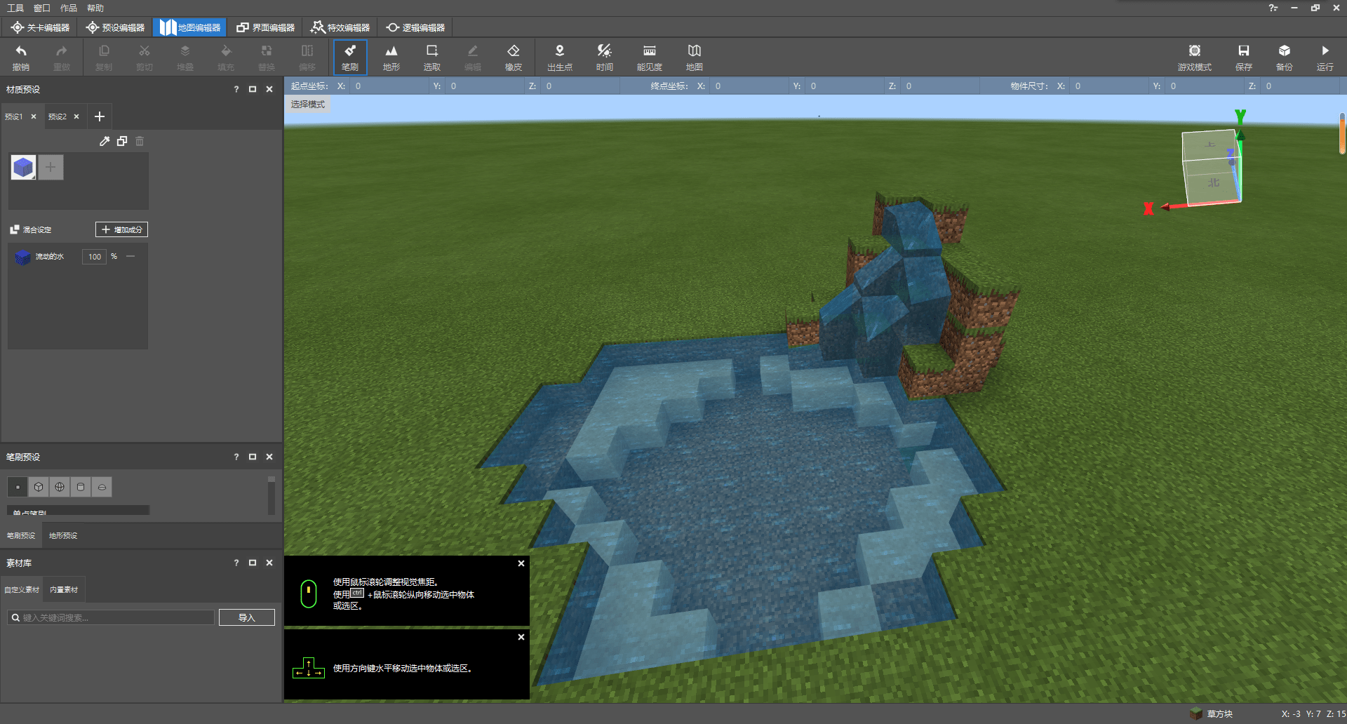Screen dimensions: 1347x724
Task: Select the blue water block swatch
Action: point(23,167)
